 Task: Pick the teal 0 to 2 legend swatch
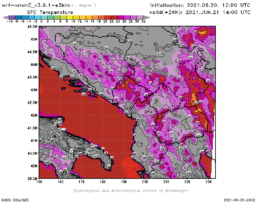pyautogui.click(x=44, y=17)
